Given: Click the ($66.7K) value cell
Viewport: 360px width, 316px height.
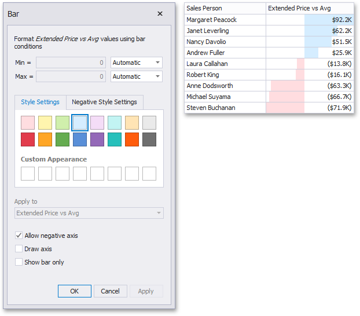Looking at the screenshot, I should (x=310, y=97).
